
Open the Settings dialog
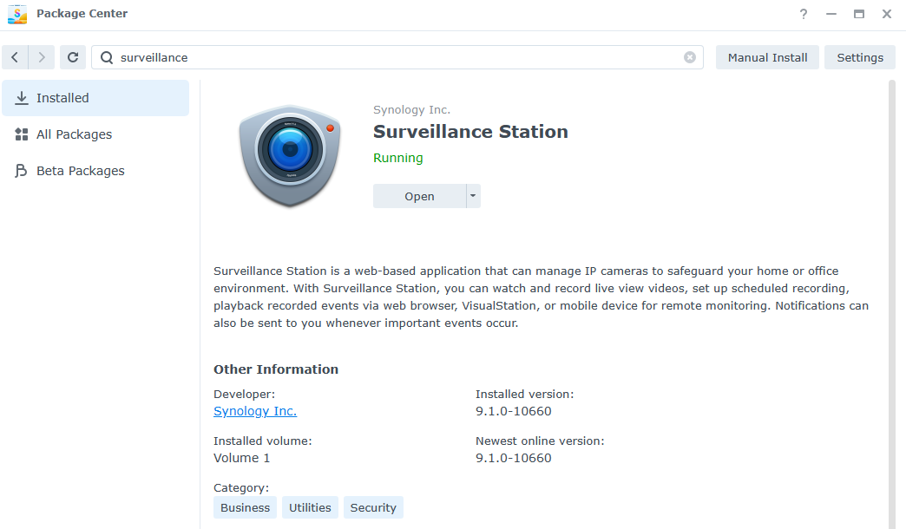(x=859, y=57)
